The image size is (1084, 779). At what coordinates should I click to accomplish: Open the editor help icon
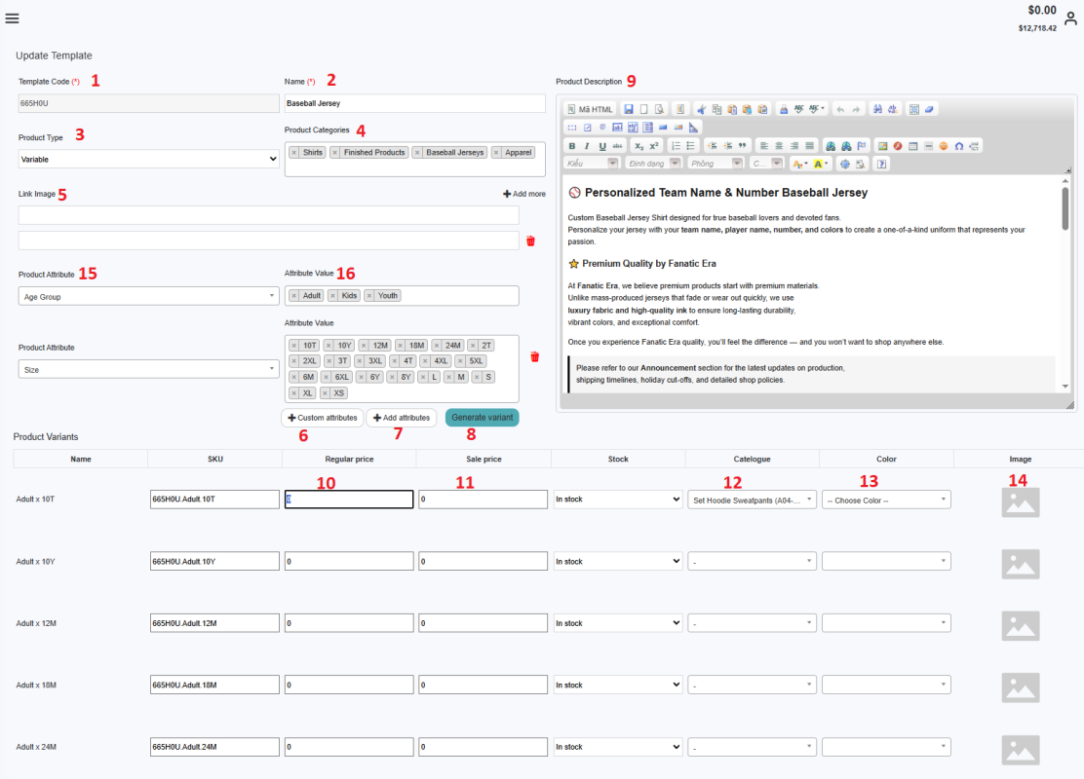(881, 164)
